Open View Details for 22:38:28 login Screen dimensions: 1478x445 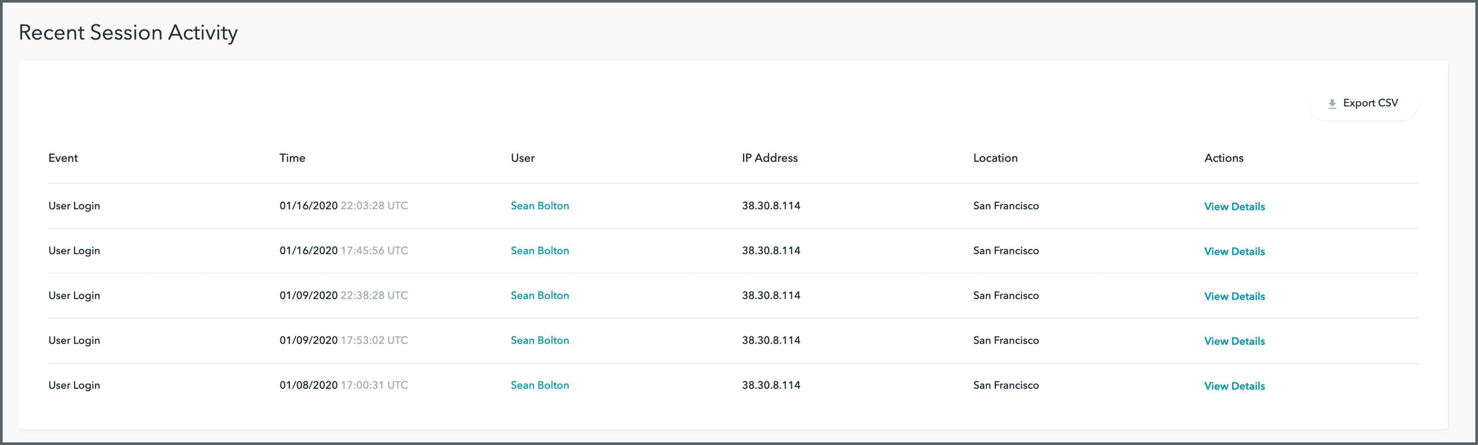coord(1234,296)
